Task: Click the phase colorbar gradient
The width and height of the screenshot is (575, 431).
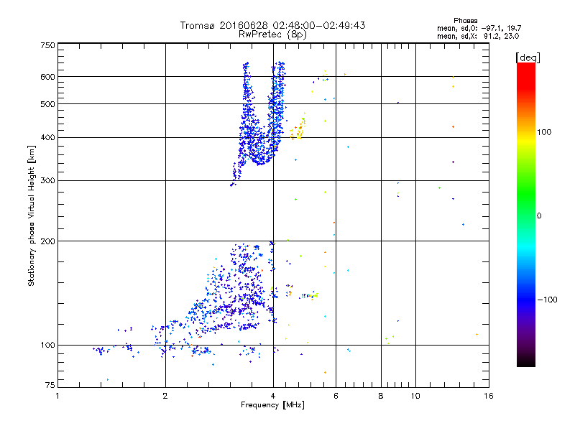Action: click(526, 215)
